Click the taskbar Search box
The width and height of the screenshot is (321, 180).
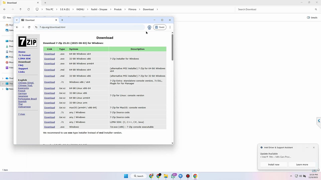pos(139,176)
